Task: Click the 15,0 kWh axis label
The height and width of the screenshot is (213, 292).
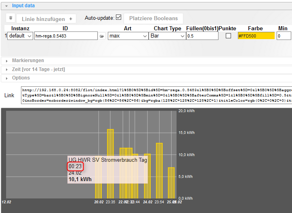Action: point(187,133)
